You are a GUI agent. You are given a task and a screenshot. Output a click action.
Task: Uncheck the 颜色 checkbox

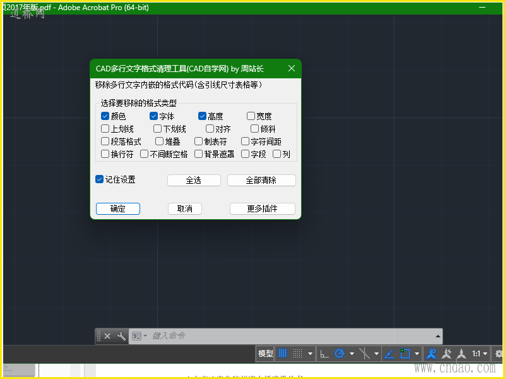pos(105,116)
